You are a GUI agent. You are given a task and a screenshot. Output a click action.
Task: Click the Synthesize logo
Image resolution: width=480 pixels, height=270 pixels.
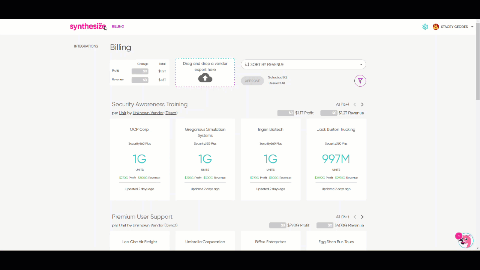click(x=88, y=27)
